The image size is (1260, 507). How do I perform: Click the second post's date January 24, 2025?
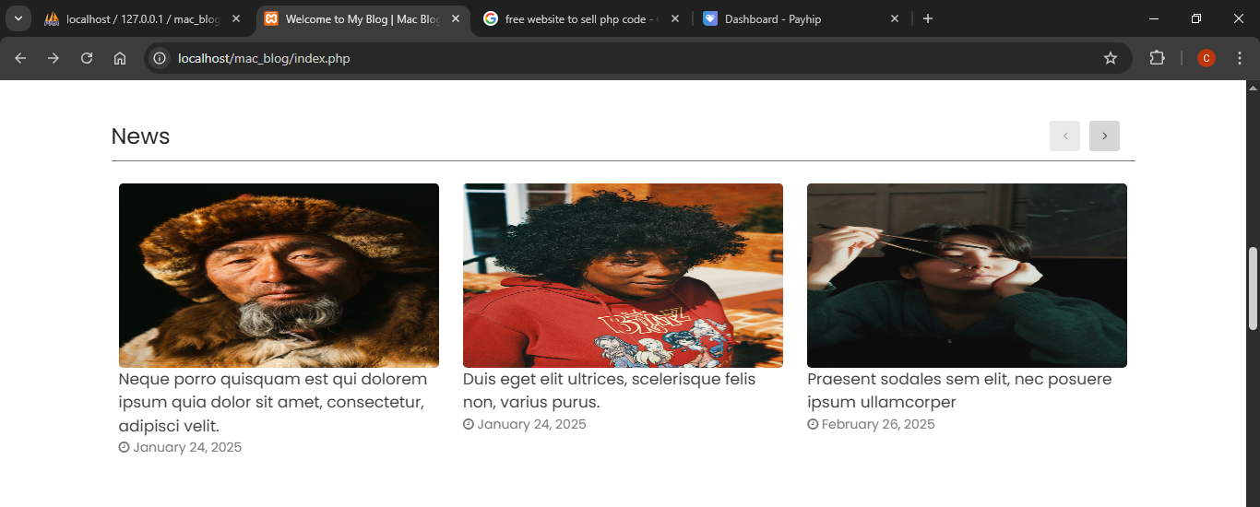[x=531, y=424]
